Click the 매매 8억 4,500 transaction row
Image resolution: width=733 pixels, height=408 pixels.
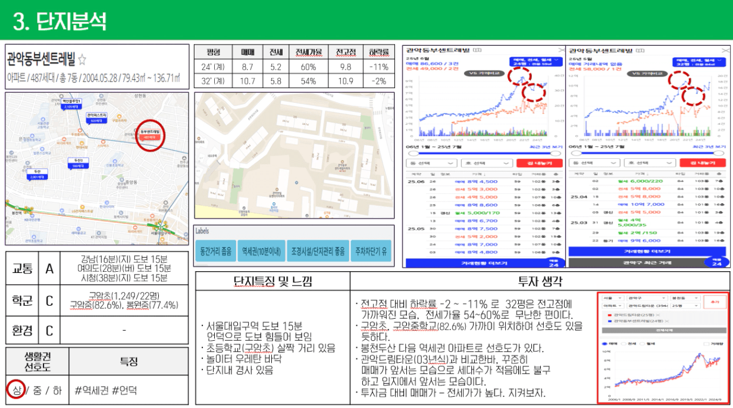tap(484, 182)
